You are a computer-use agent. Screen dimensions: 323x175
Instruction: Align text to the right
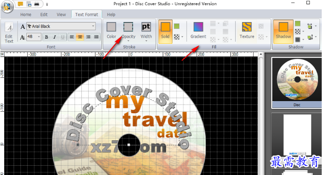pyautogui.click(x=88, y=37)
